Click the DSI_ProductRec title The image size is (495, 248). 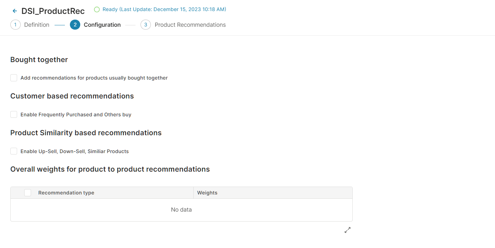[x=53, y=11]
